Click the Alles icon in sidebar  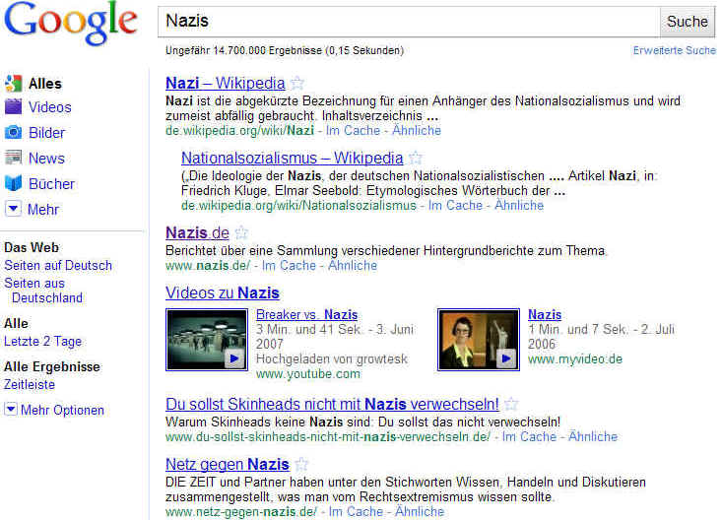point(14,84)
